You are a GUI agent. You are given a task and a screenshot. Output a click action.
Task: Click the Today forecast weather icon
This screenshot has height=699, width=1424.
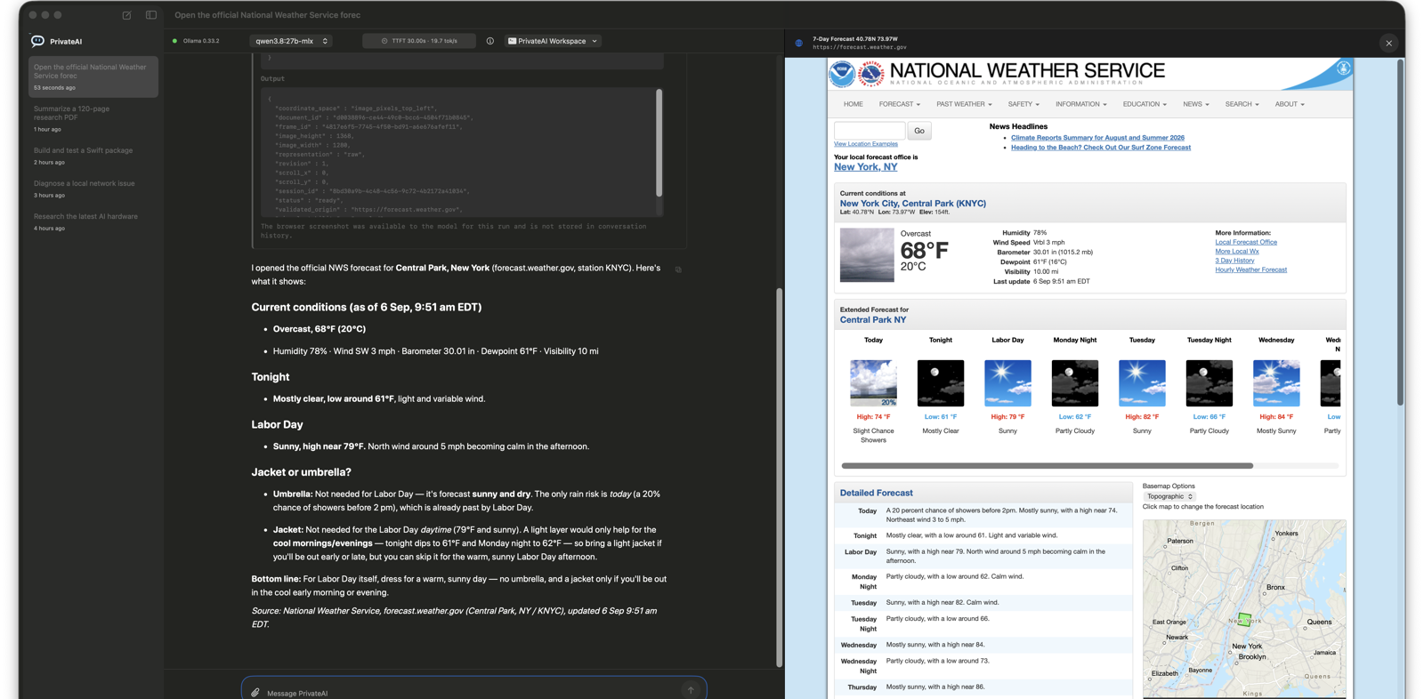[x=873, y=383]
